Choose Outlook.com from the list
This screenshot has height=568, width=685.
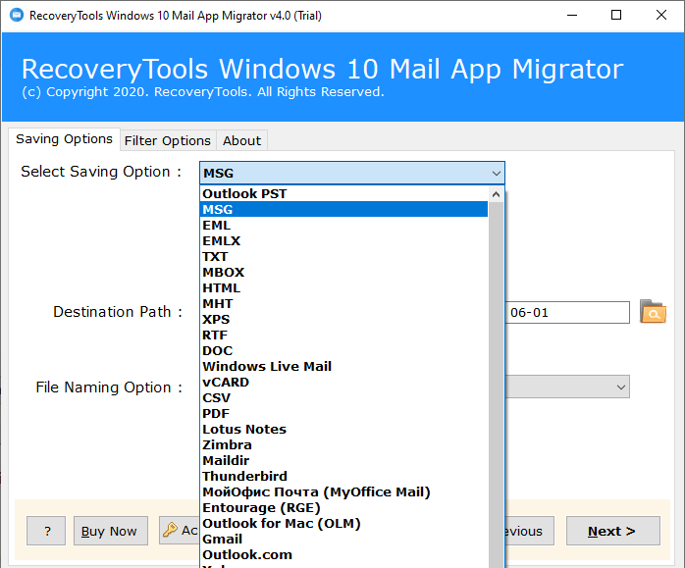point(343,555)
